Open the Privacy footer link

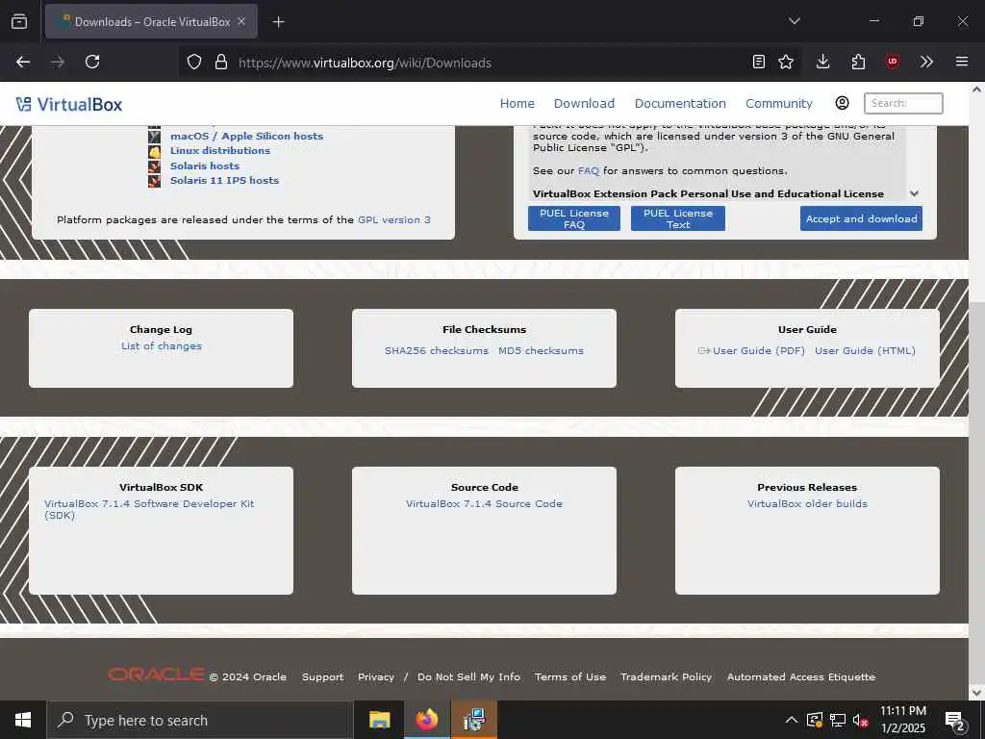376,676
